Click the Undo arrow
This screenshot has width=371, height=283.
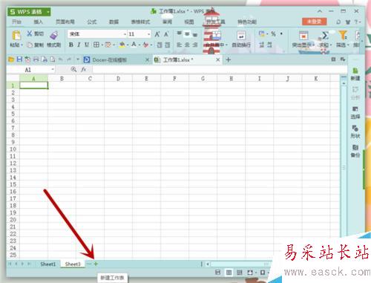click(61, 59)
